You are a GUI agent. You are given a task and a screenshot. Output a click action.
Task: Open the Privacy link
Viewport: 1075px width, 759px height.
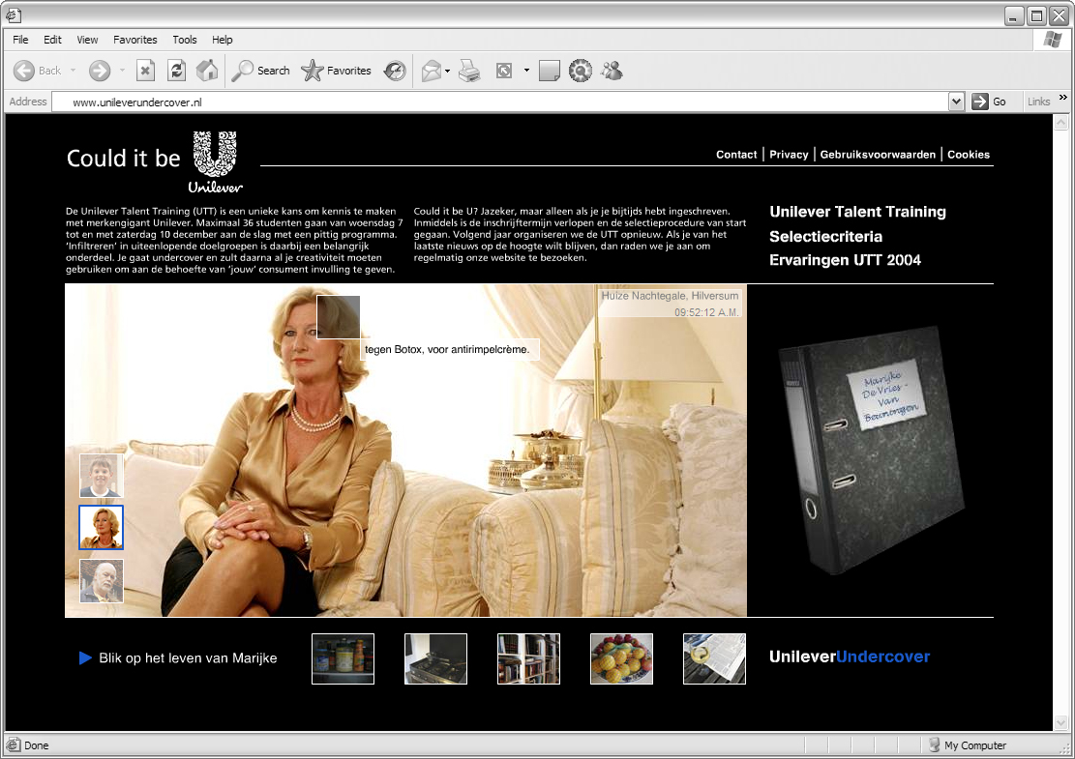789,155
